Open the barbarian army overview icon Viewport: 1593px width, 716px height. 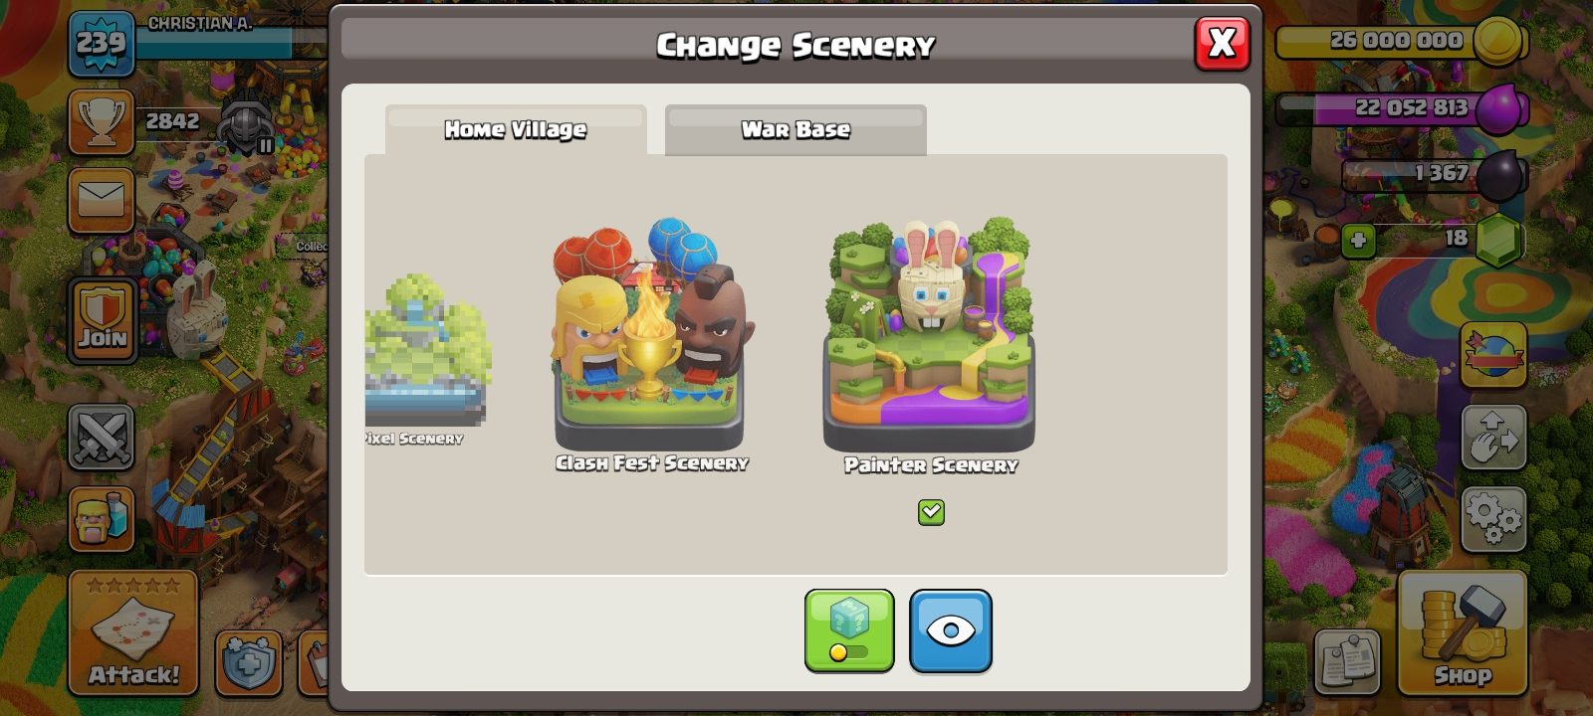pyautogui.click(x=101, y=518)
